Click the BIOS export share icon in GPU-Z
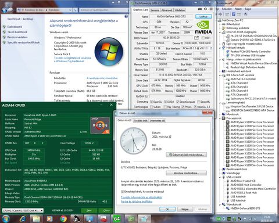 coord(196,38)
